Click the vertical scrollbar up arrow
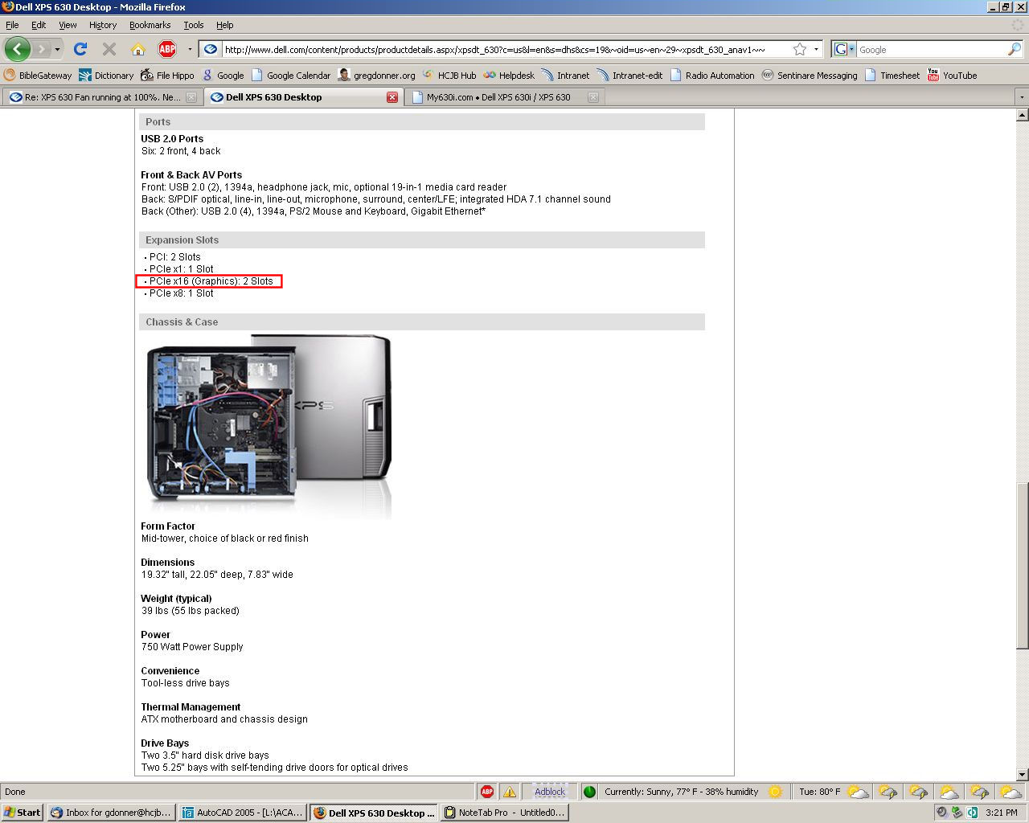This screenshot has width=1029, height=823. pos(1022,115)
